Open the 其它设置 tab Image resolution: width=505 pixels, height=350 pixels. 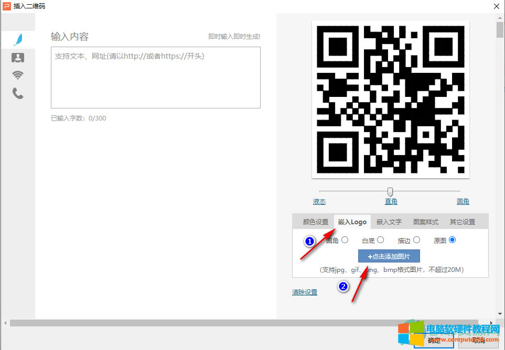pos(464,222)
